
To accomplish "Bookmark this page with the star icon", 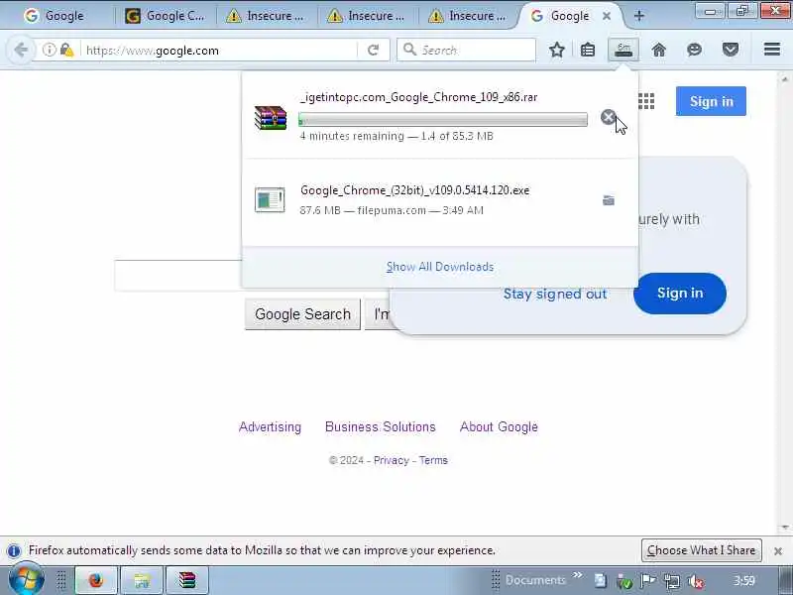I will pyautogui.click(x=557, y=50).
